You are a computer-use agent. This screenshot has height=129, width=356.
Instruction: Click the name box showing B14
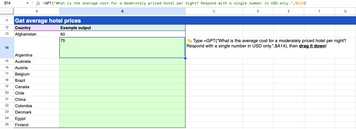point(11,3)
